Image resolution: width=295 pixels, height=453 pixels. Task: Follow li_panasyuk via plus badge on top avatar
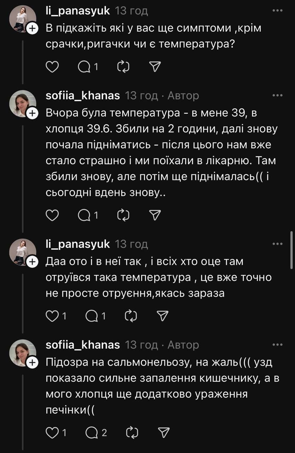tap(32, 29)
